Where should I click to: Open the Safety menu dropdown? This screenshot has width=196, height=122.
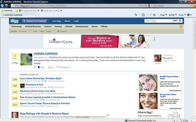click(x=173, y=15)
